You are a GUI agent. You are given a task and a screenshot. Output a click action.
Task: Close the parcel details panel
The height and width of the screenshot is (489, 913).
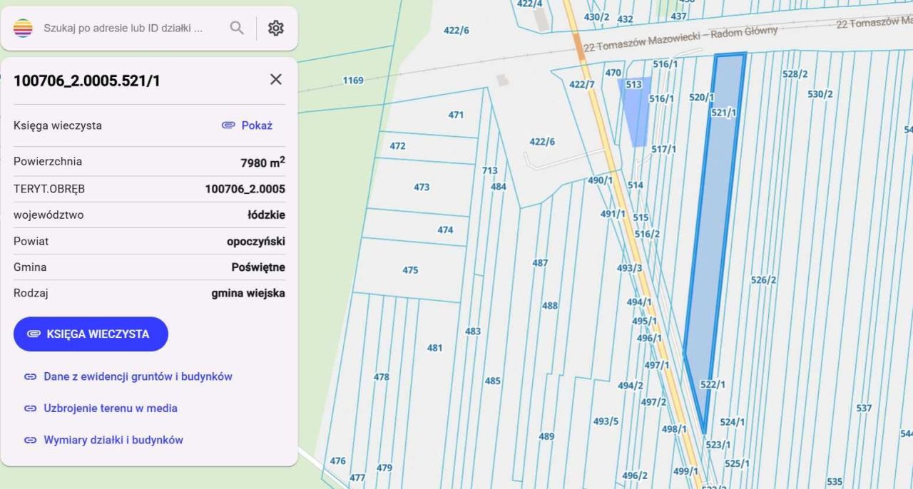click(276, 79)
